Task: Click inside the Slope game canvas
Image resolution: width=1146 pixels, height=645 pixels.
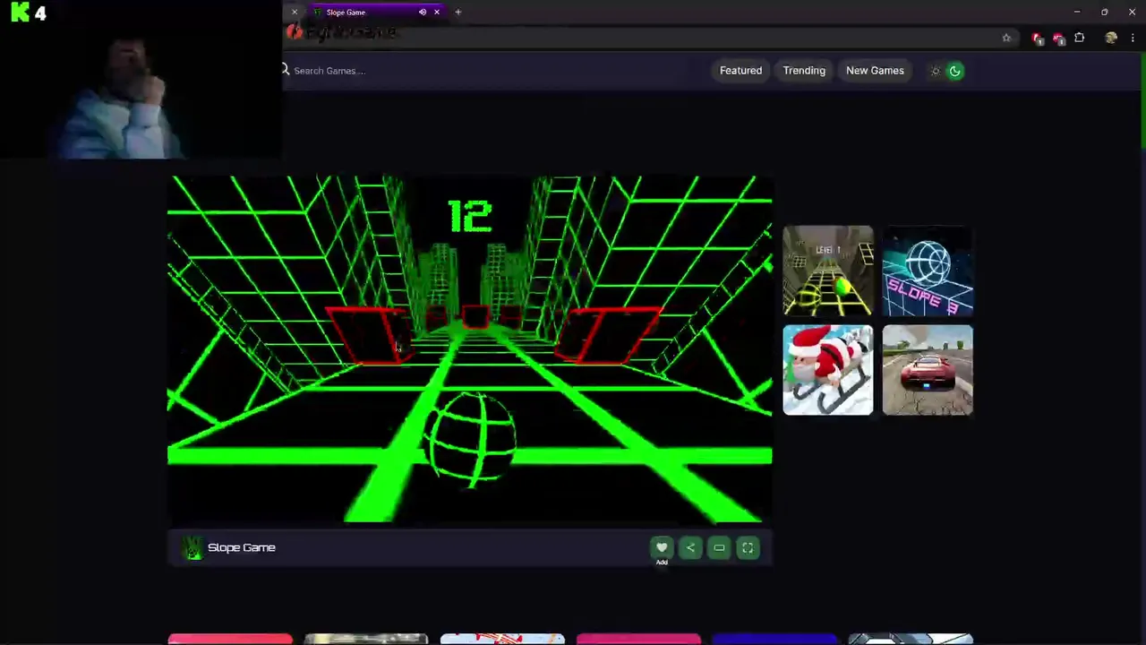Action: coord(469,349)
